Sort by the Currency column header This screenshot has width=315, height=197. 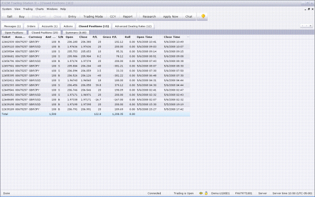35,37
